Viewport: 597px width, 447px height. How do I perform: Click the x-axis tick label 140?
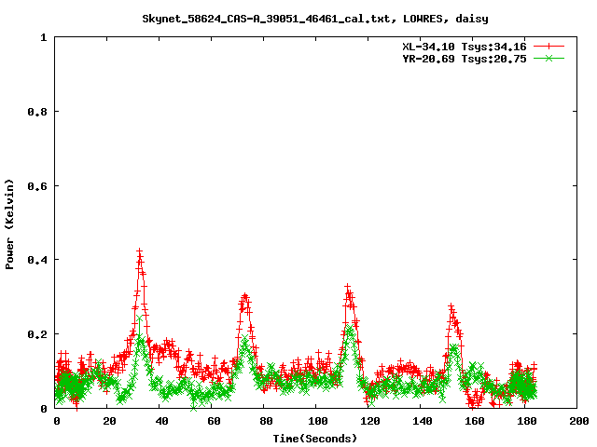(423, 421)
